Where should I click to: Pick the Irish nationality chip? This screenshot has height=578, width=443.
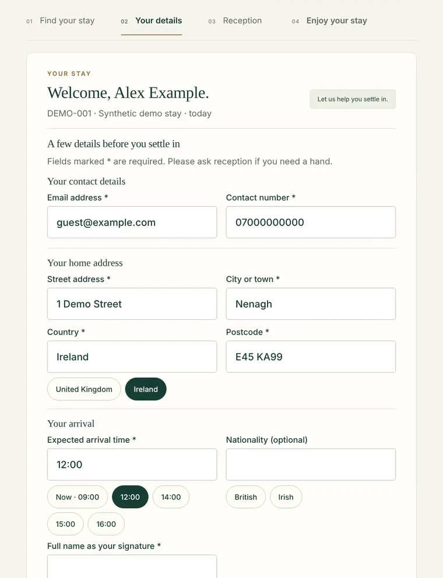(286, 497)
